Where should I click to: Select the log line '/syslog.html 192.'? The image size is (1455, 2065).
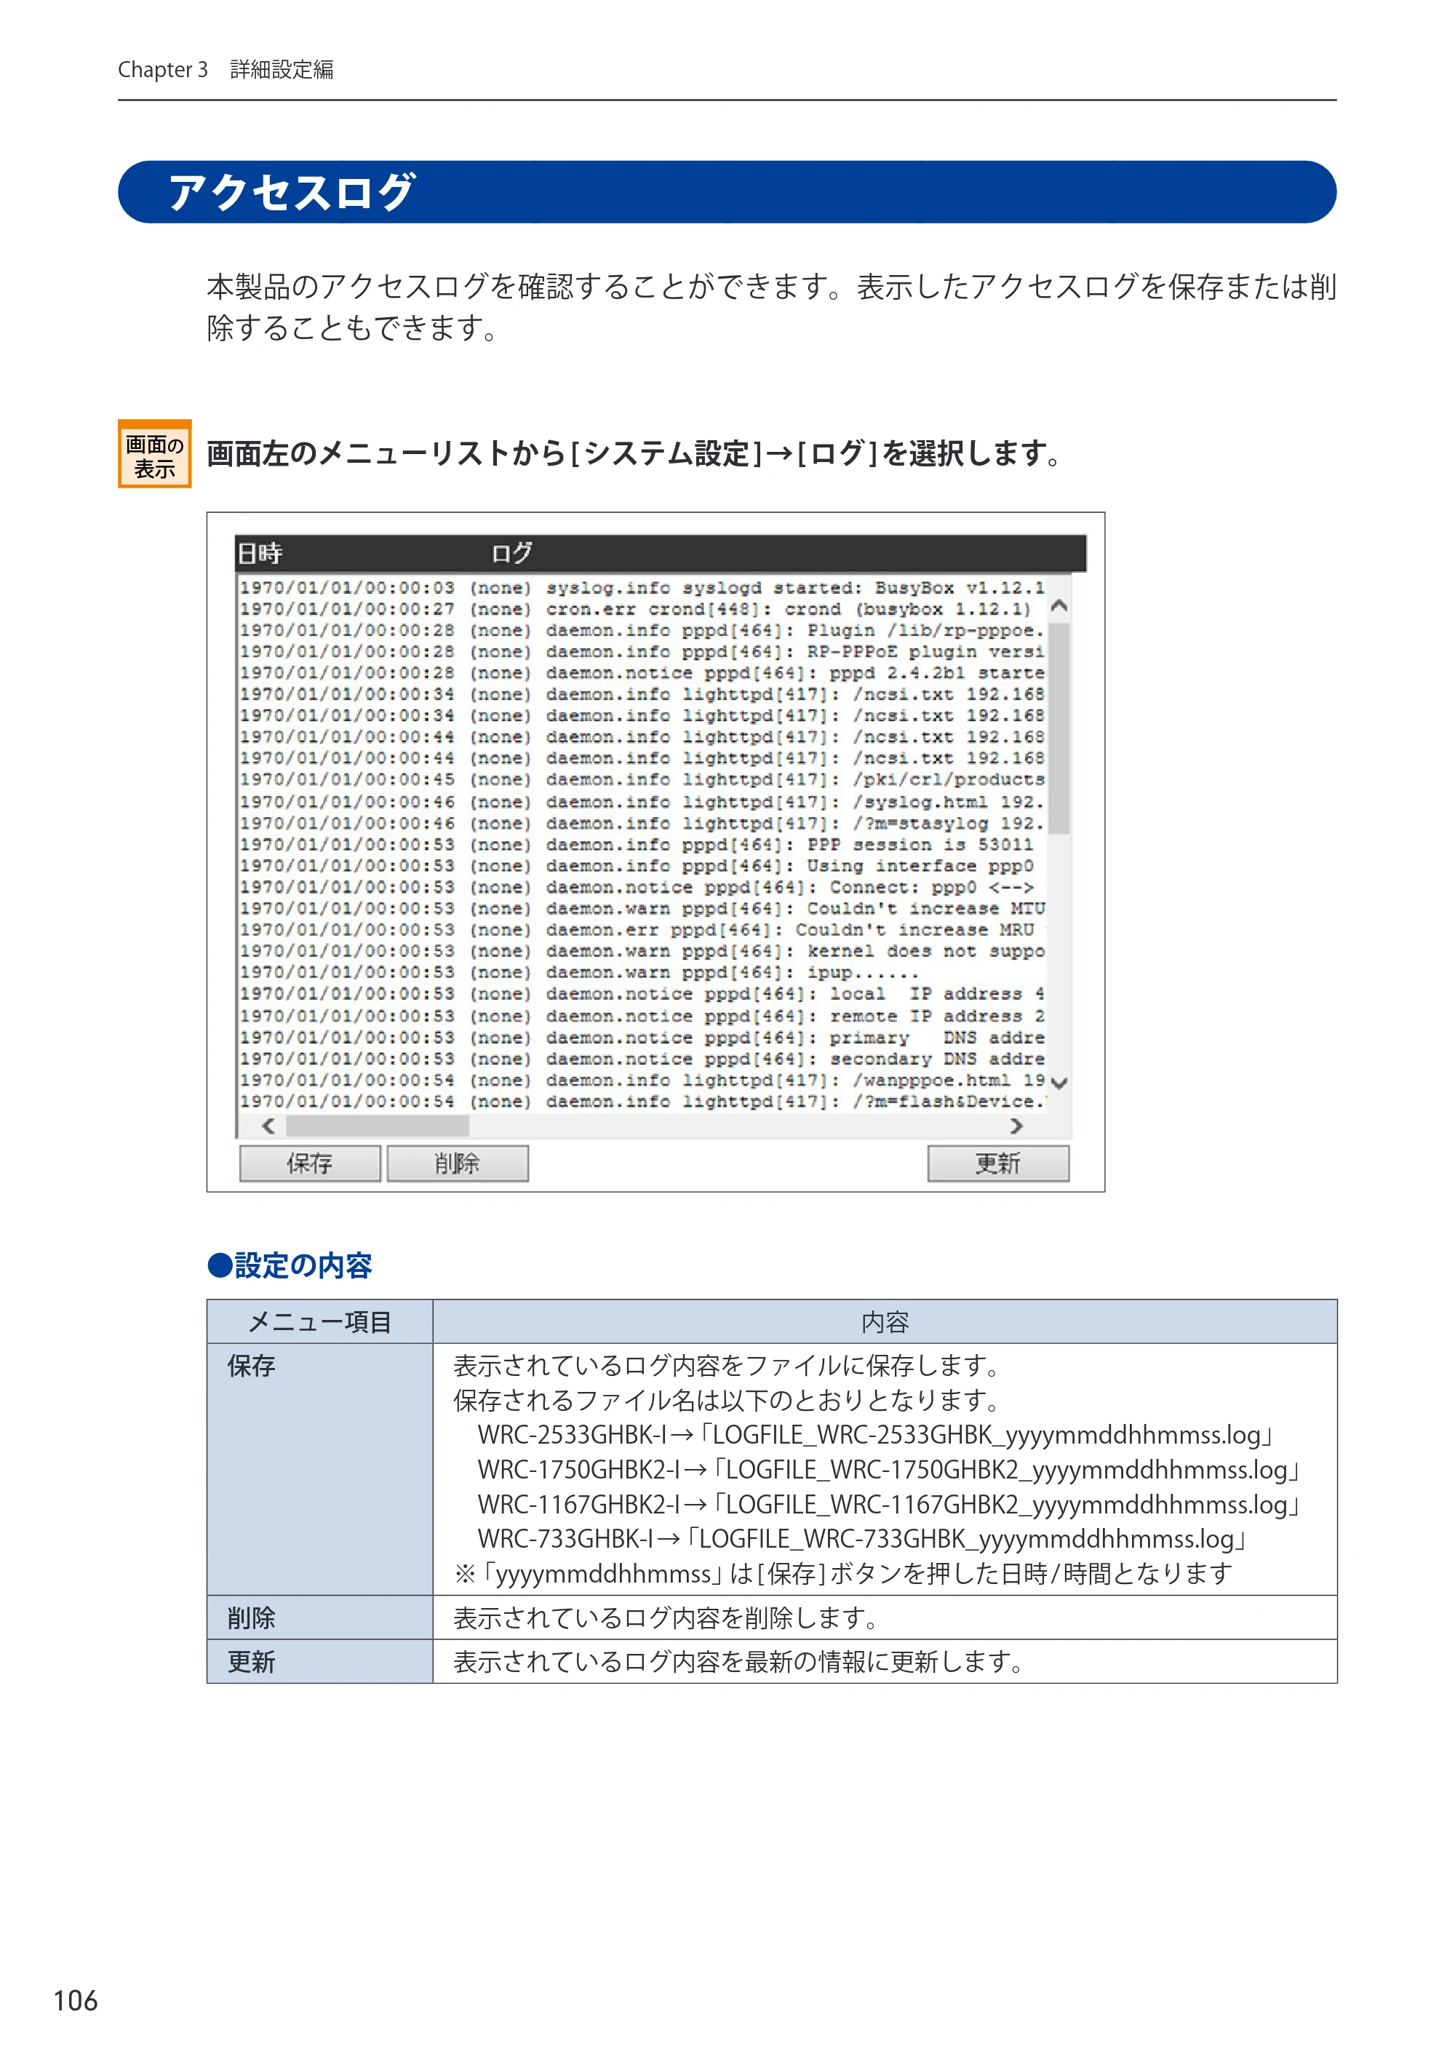(642, 801)
